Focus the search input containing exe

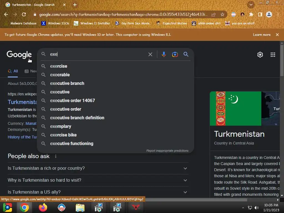pyautogui.click(x=98, y=54)
